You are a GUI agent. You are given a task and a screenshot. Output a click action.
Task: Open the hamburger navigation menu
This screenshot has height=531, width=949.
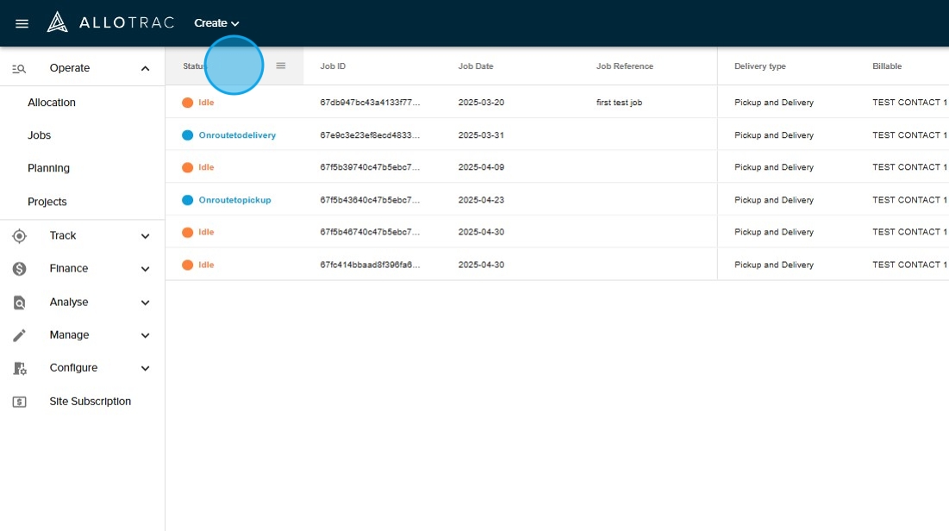22,23
